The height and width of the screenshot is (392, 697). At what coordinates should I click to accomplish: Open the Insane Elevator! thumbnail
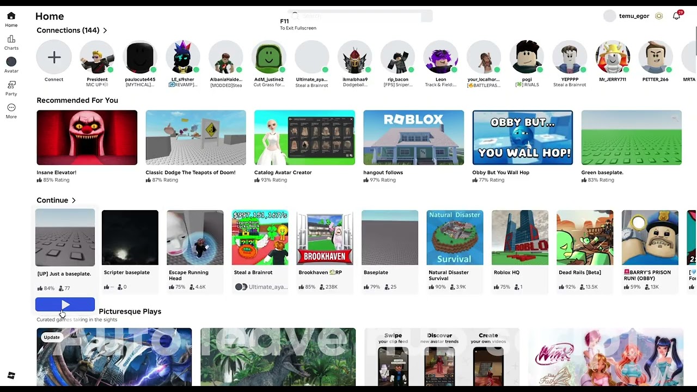[87, 138]
